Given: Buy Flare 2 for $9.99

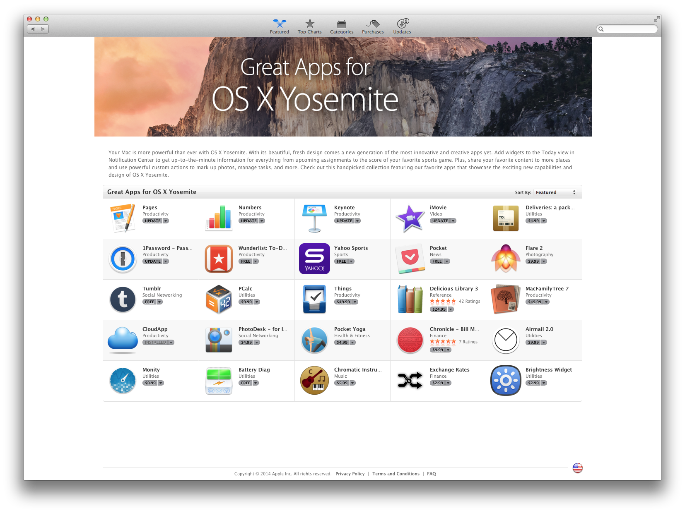Looking at the screenshot, I should click(533, 261).
